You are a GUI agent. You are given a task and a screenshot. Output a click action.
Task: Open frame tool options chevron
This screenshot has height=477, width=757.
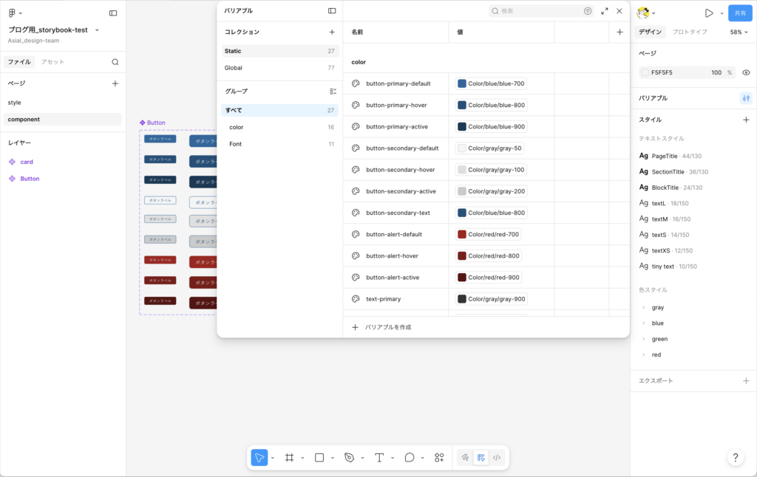[x=302, y=458]
